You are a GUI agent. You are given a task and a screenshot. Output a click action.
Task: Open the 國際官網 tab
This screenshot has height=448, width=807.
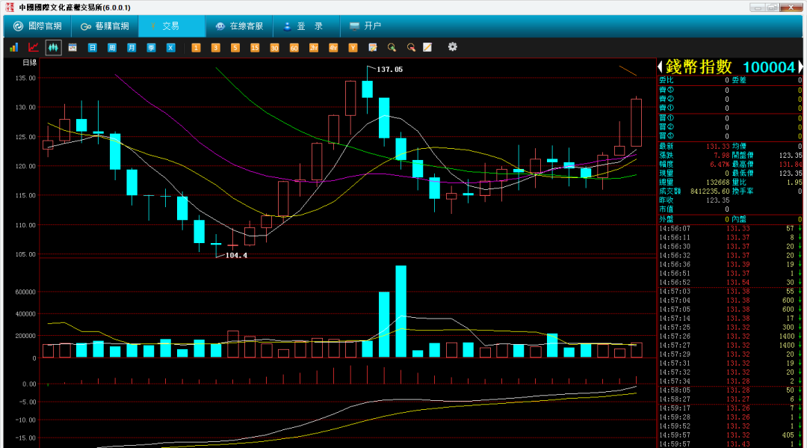tap(37, 26)
